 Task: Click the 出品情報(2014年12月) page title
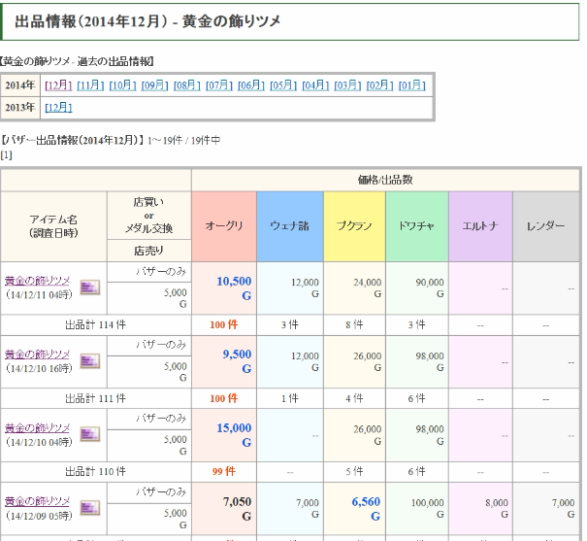tap(147, 21)
